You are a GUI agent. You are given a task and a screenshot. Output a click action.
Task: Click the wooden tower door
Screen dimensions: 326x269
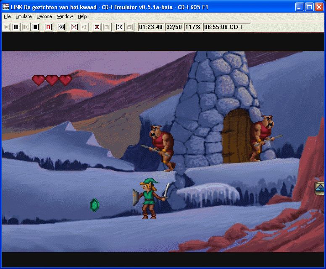click(x=237, y=137)
